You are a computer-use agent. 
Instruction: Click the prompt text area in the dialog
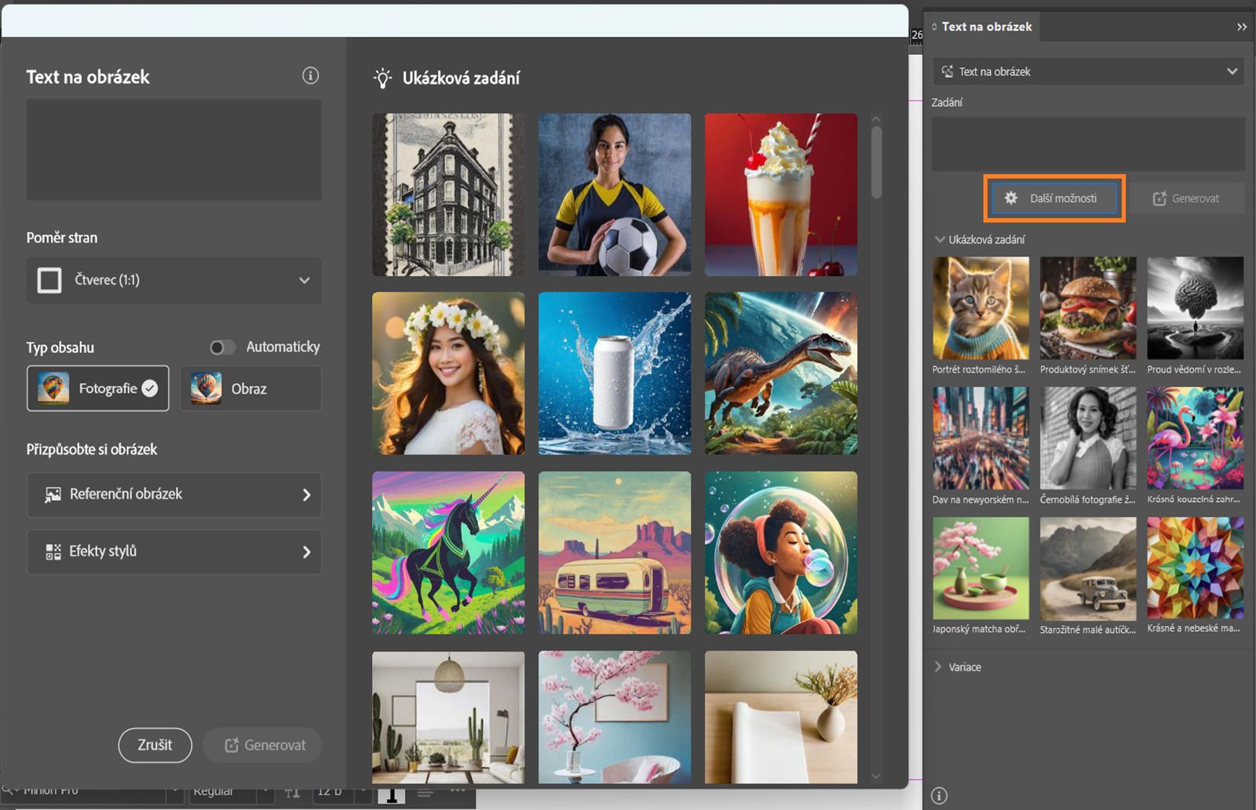(x=174, y=150)
